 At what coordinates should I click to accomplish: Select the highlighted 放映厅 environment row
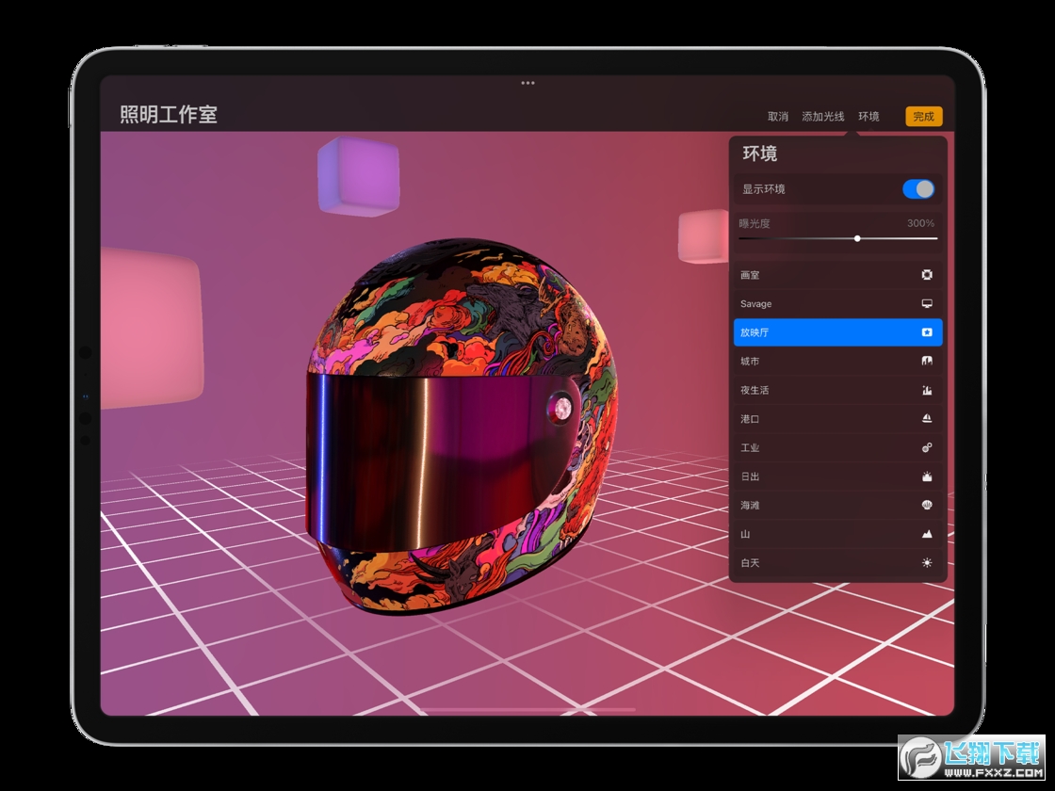[836, 332]
